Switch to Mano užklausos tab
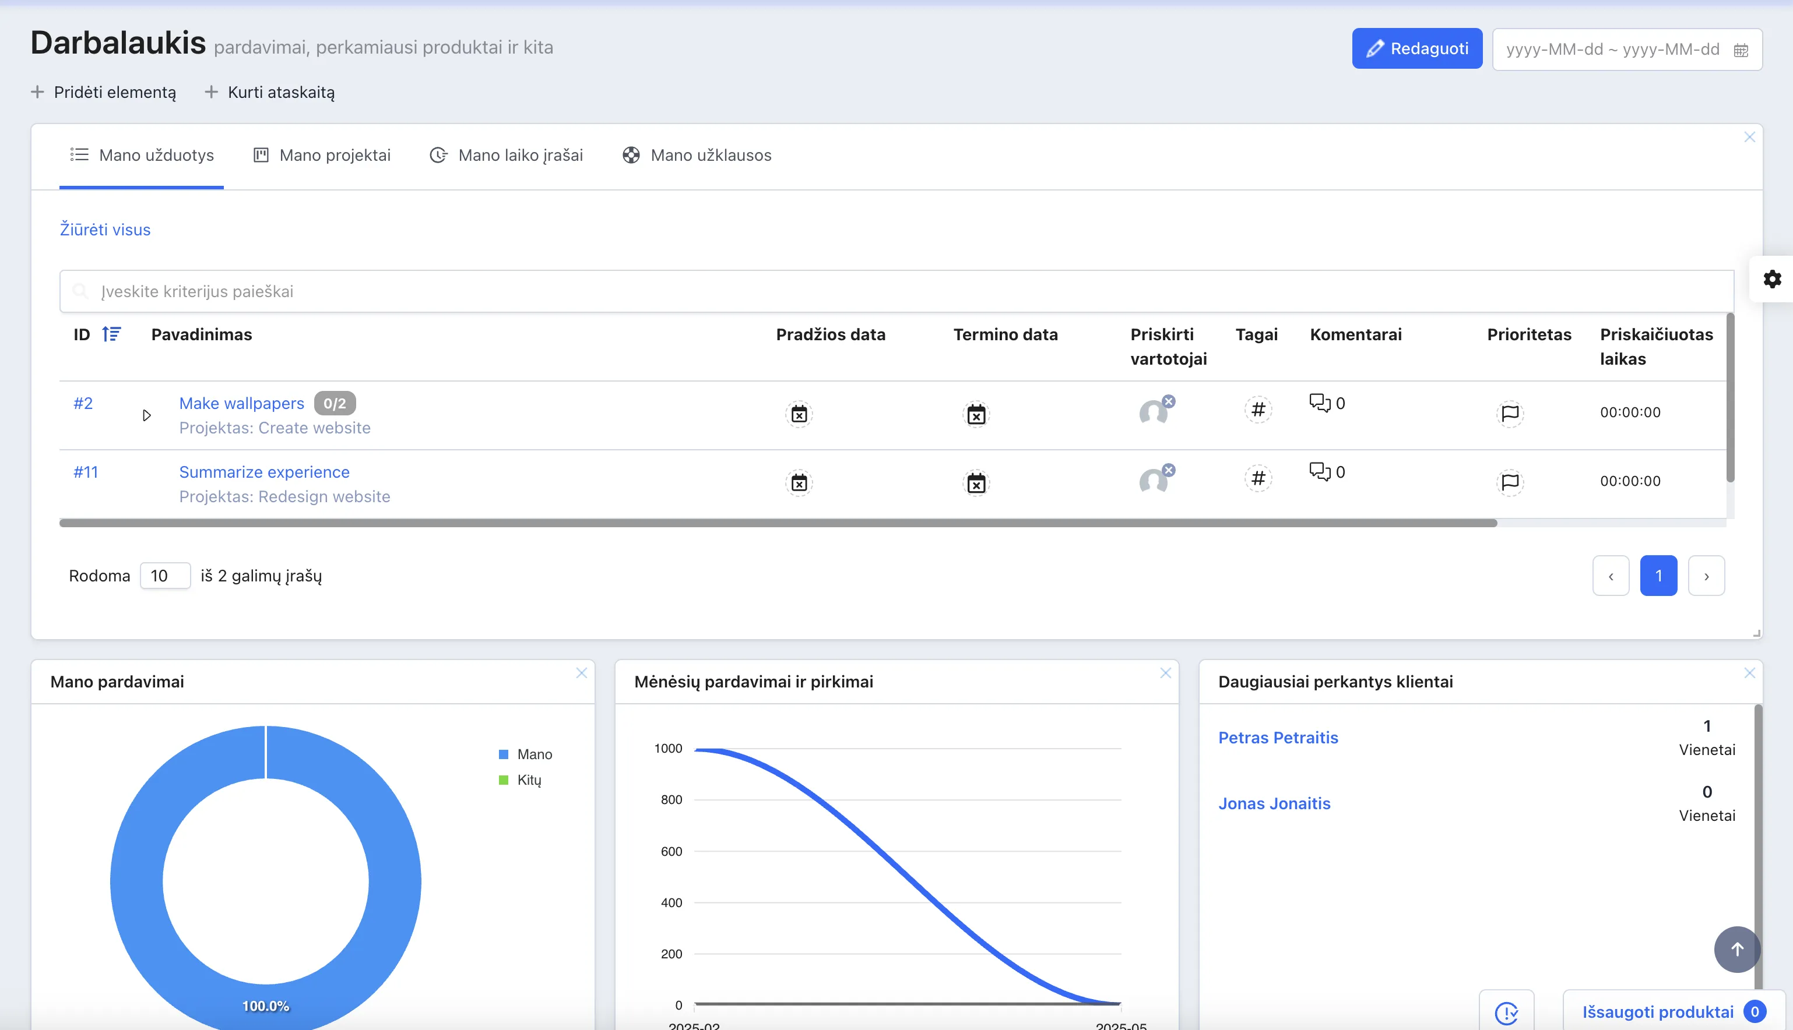The height and width of the screenshot is (1030, 1793). (x=697, y=155)
